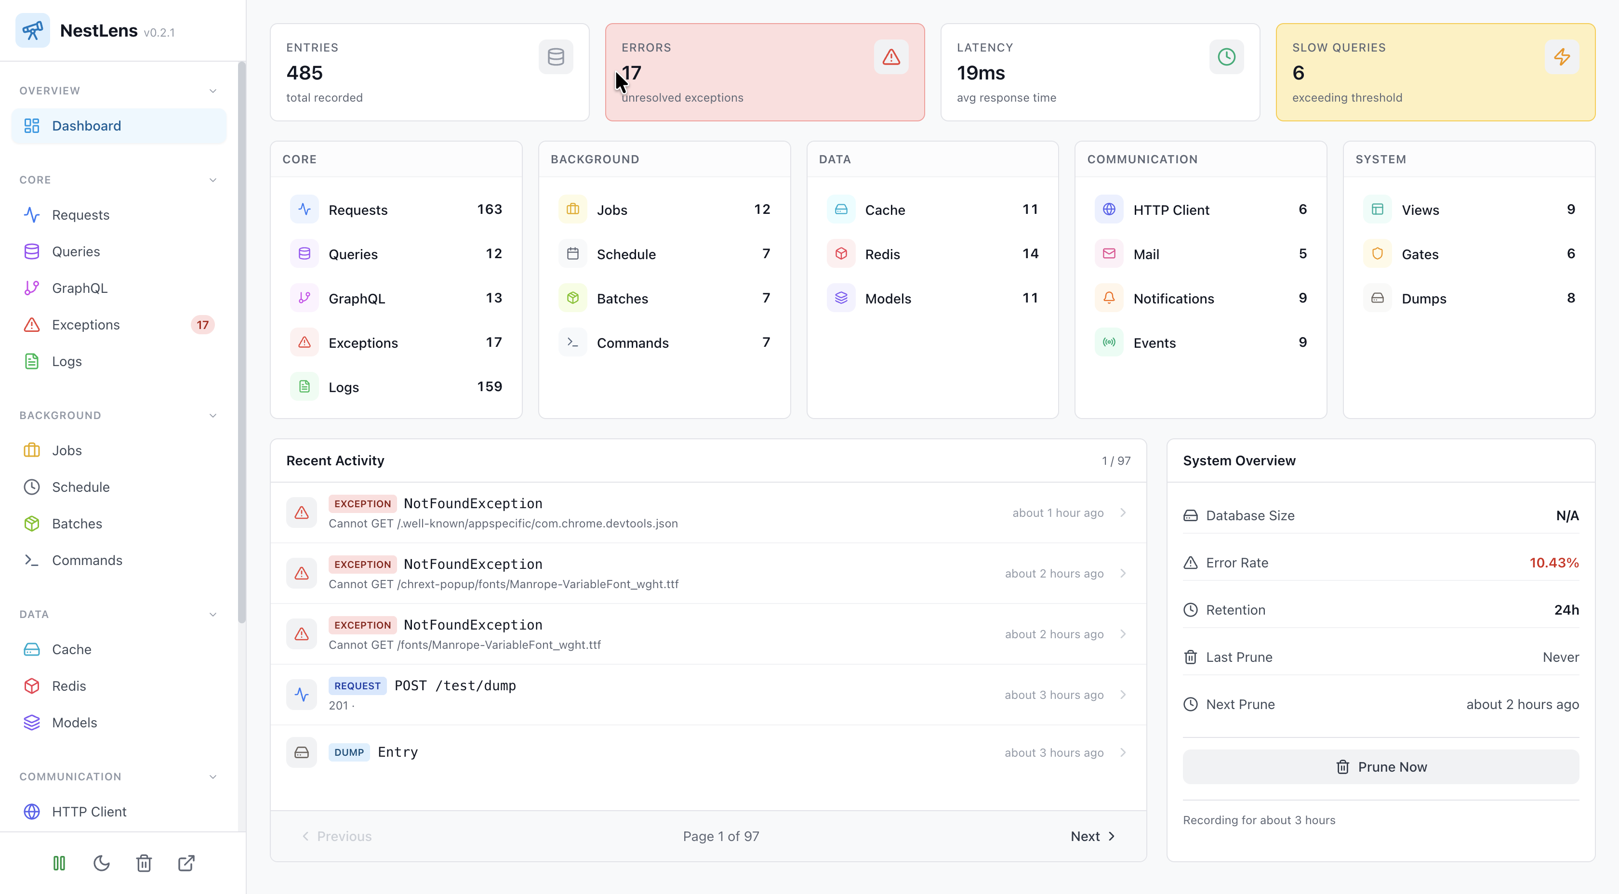Image resolution: width=1619 pixels, height=894 pixels.
Task: Open external link icon in sidebar footer
Action: point(186,863)
